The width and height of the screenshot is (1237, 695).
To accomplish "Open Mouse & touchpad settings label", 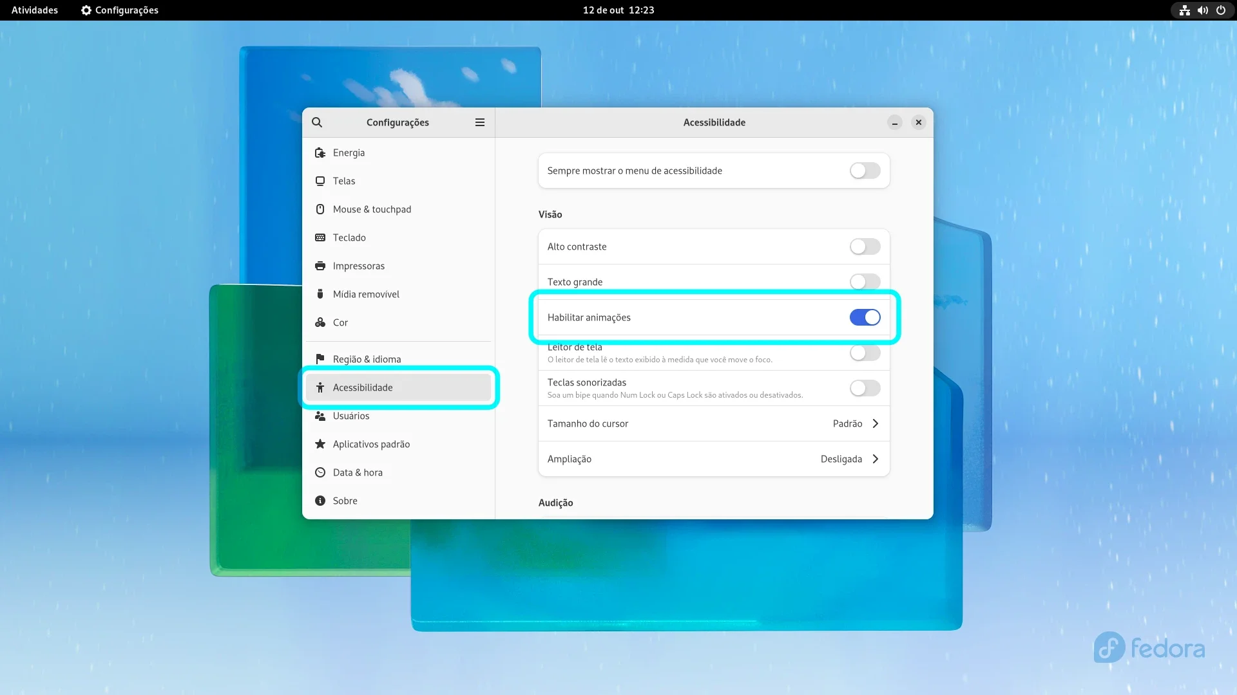I will (x=372, y=209).
